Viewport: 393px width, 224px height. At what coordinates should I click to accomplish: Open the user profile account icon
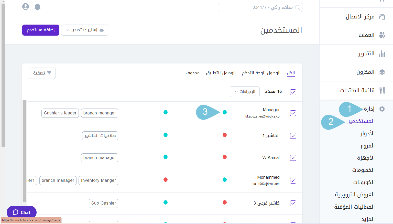coord(26,7)
